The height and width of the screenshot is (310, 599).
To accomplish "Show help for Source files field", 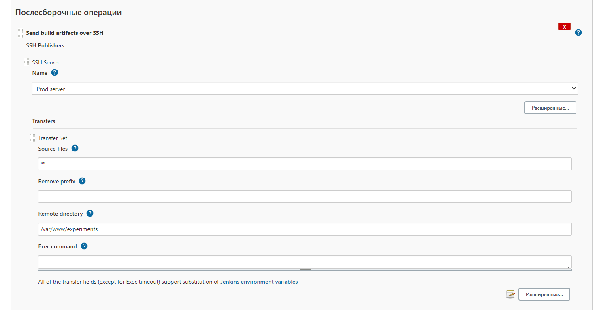I will click(x=75, y=148).
